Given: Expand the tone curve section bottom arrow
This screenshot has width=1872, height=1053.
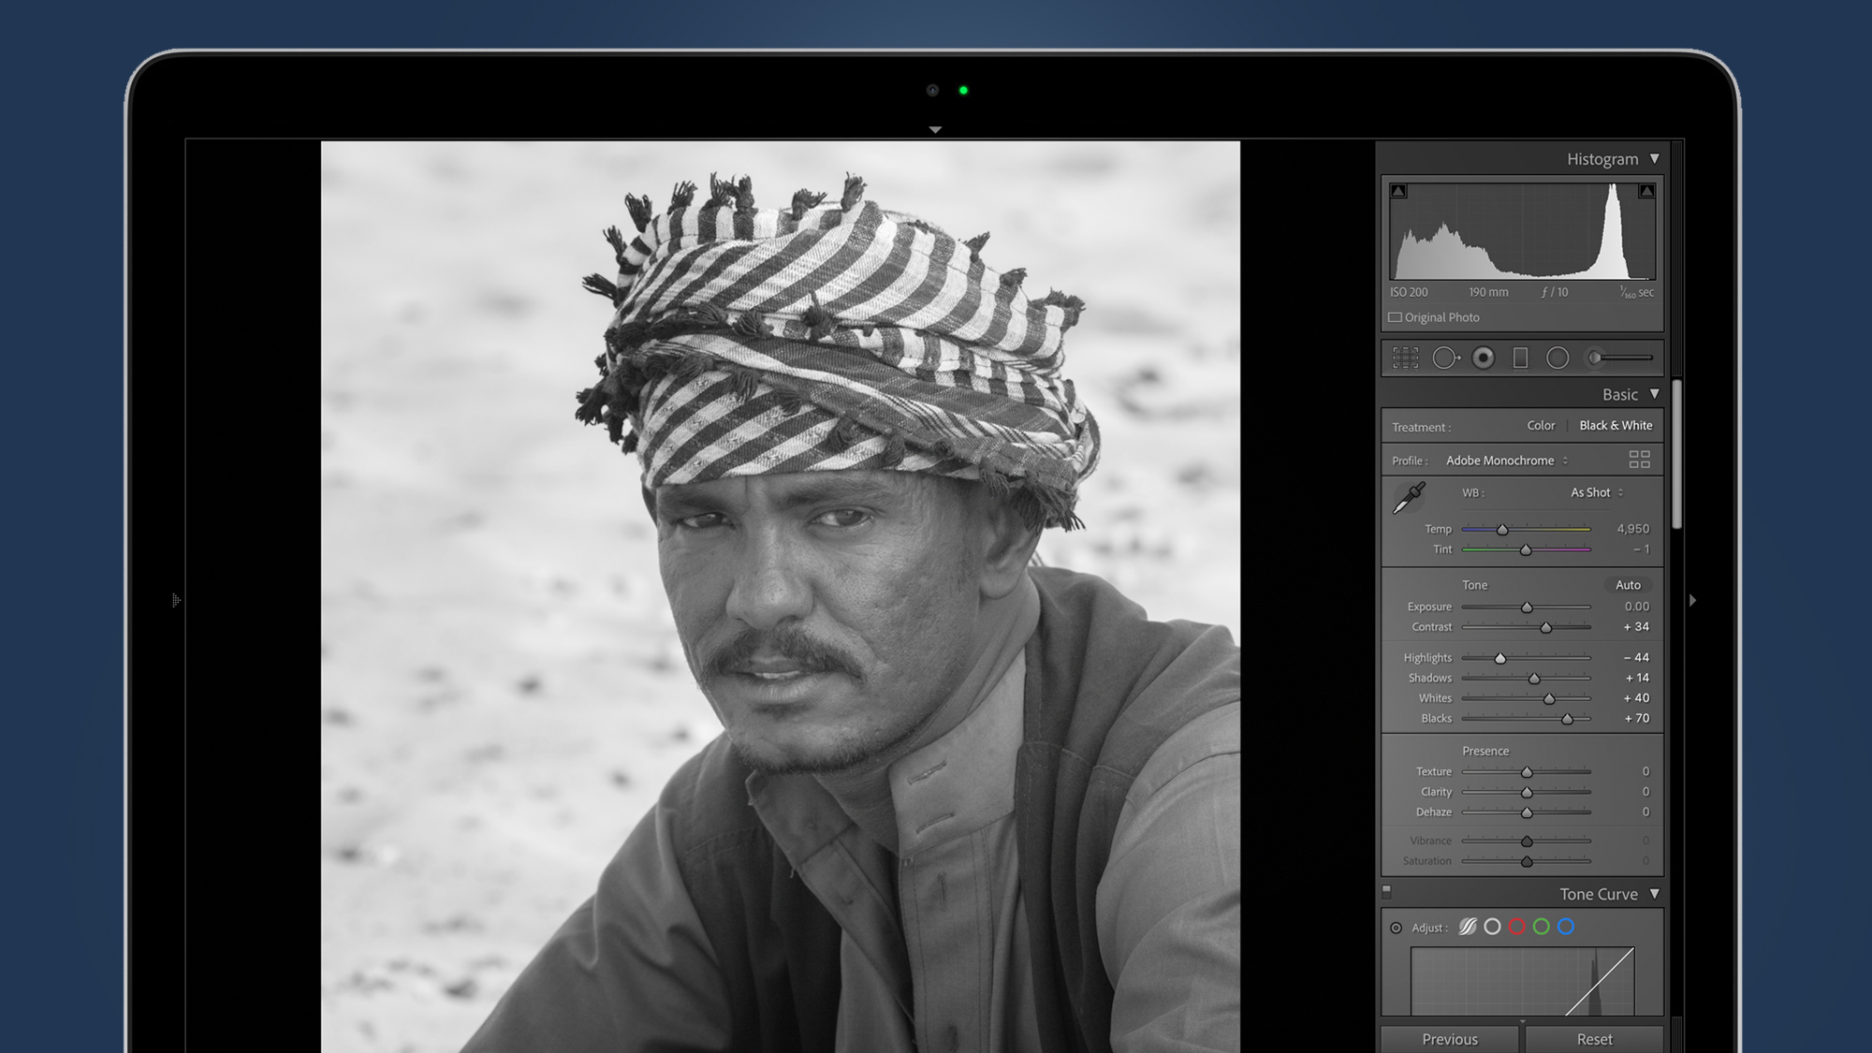Looking at the screenshot, I should click(1523, 1021).
